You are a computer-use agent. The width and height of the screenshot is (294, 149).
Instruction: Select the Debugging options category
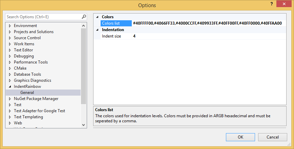(x=24, y=56)
